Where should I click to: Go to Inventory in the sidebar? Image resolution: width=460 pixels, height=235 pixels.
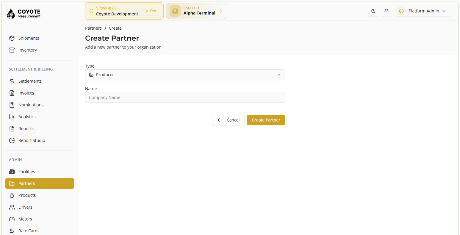(x=40, y=50)
